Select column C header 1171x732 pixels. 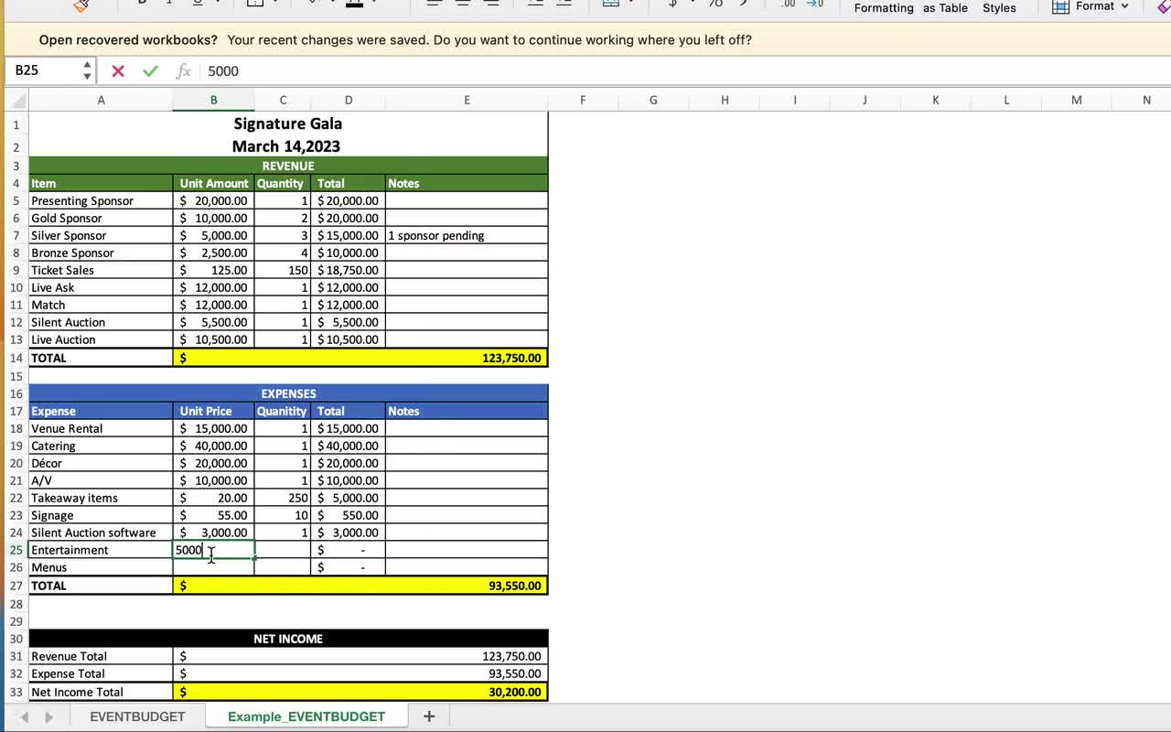click(x=283, y=100)
